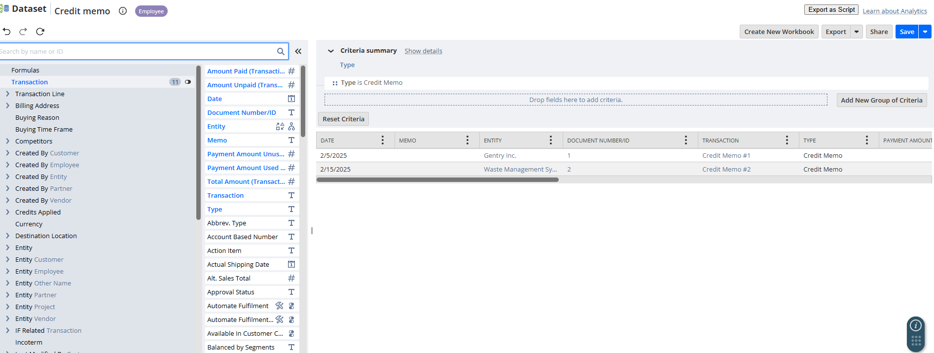Open the info icon beside Credit memo
934x353 pixels.
123,11
